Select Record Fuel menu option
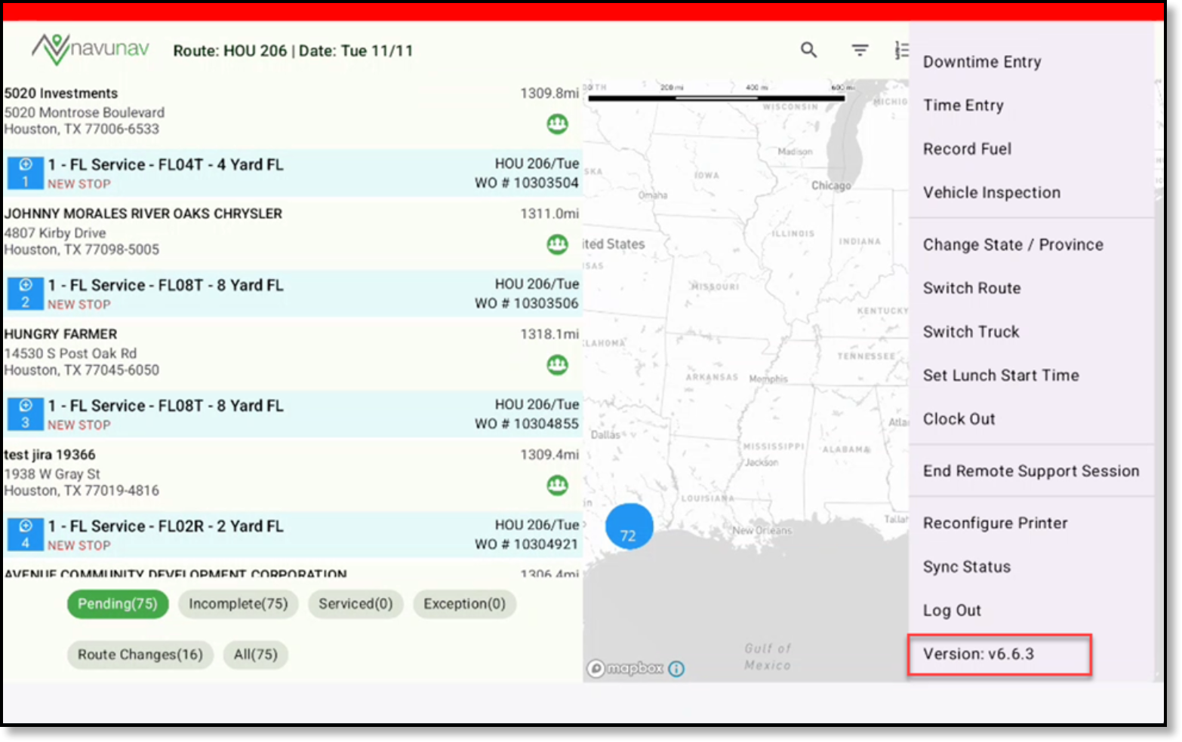The width and height of the screenshot is (1182, 742). (x=967, y=149)
